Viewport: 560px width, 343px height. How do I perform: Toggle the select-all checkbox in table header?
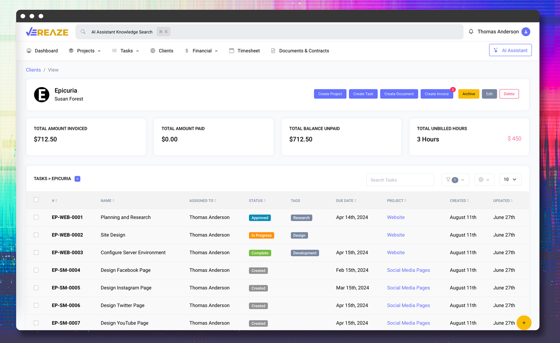point(36,200)
